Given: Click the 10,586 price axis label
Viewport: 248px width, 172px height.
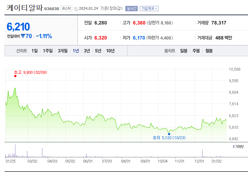Looking at the screenshot, I should click(x=235, y=69).
